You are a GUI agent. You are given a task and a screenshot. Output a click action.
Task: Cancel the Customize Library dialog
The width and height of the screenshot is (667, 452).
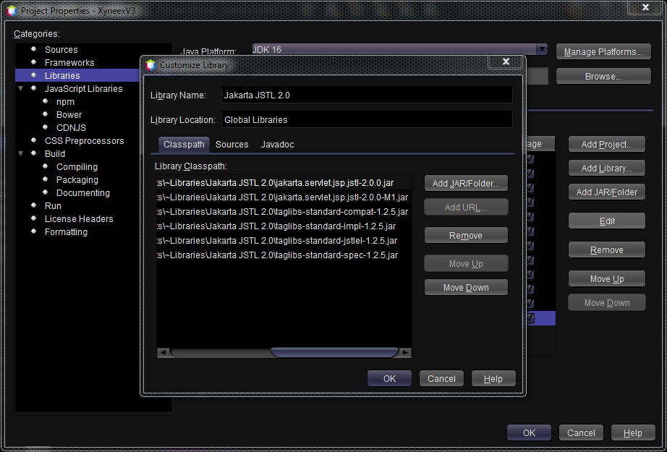(441, 378)
